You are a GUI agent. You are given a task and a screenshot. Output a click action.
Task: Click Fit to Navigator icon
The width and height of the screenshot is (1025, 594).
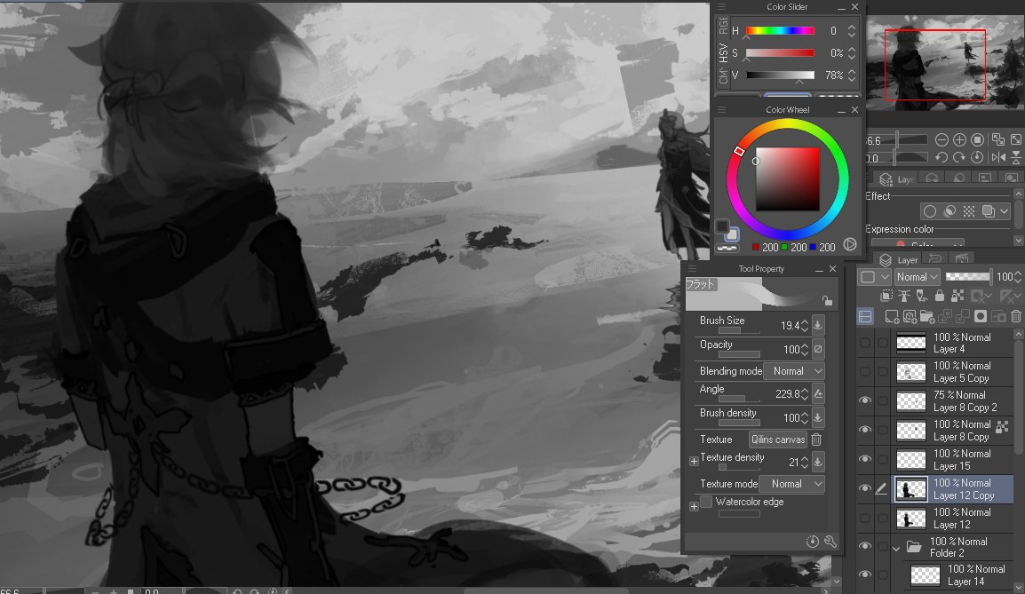[997, 139]
